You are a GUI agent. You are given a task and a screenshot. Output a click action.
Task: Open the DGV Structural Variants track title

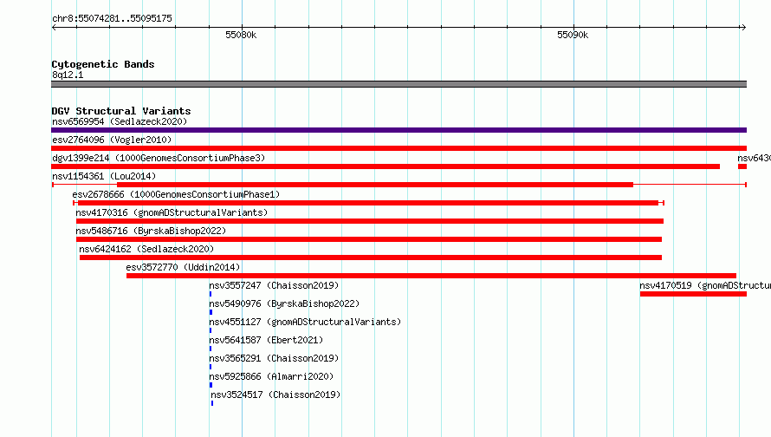pyautogui.click(x=121, y=111)
